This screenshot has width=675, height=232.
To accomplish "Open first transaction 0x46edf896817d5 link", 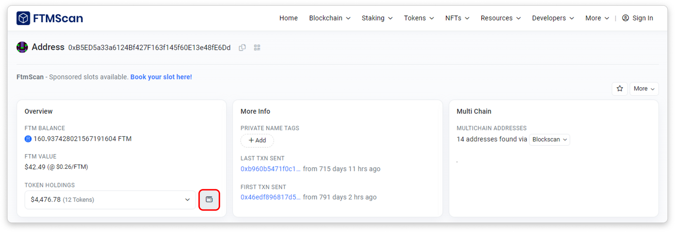I will [x=270, y=197].
